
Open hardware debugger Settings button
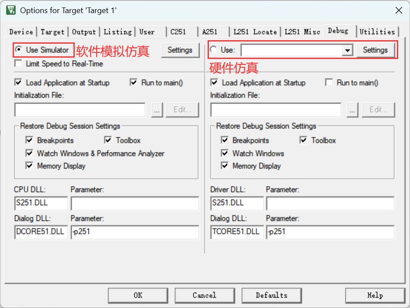(375, 50)
